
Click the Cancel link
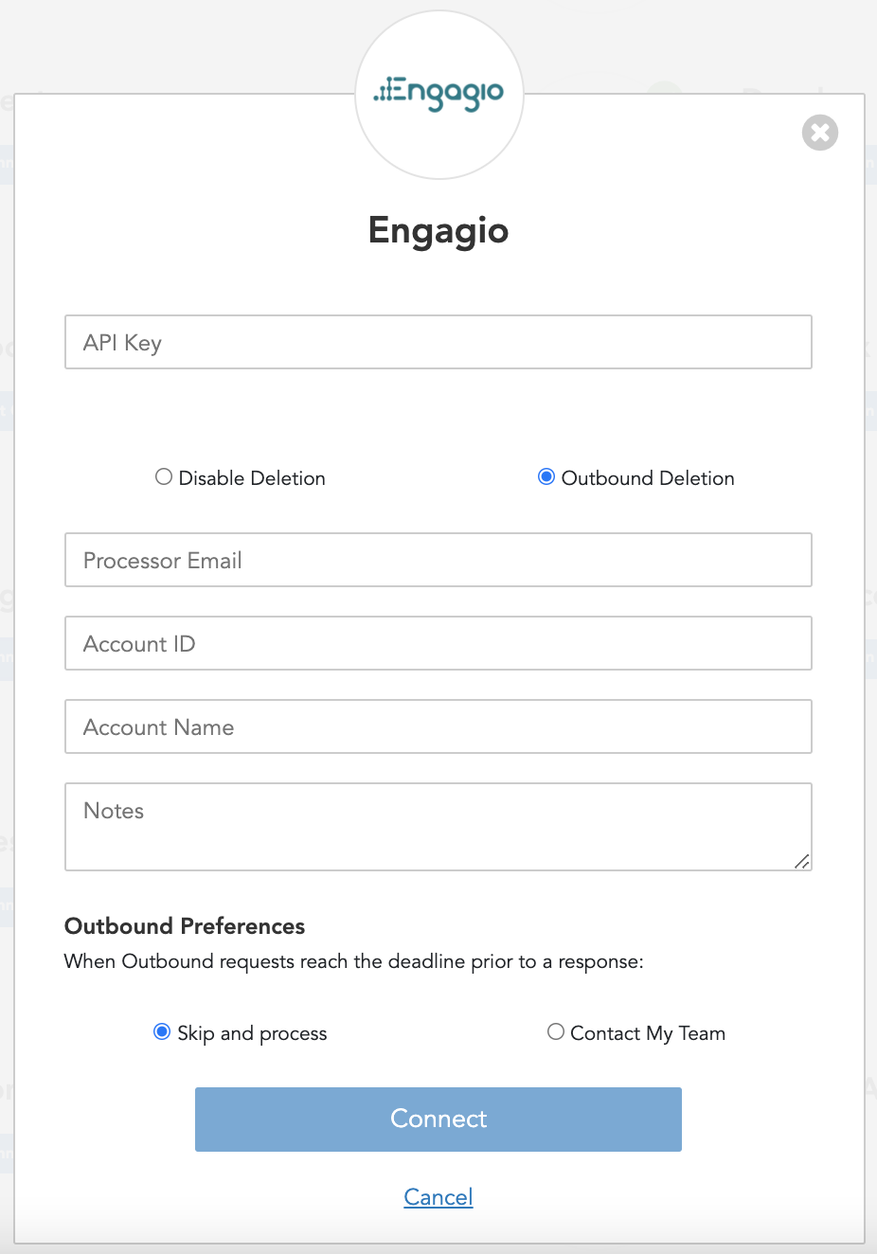[x=438, y=1197]
